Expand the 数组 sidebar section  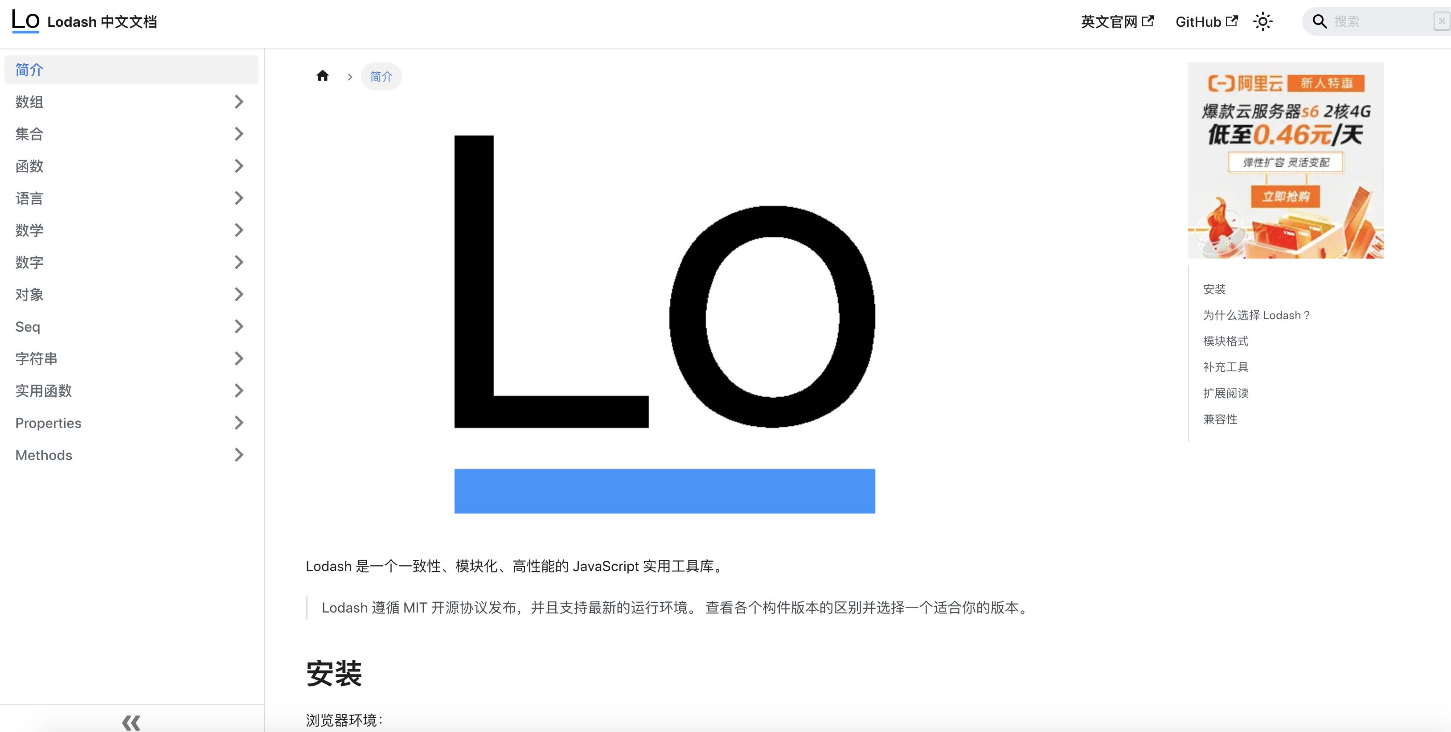239,102
